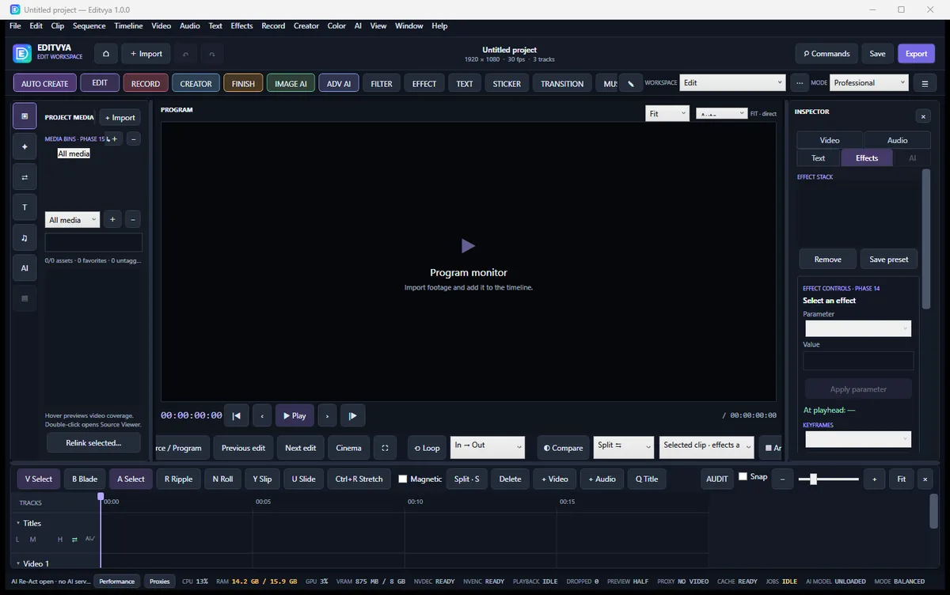The image size is (950, 595).
Task: Toggle Proxies in the status bar
Action: pyautogui.click(x=160, y=582)
